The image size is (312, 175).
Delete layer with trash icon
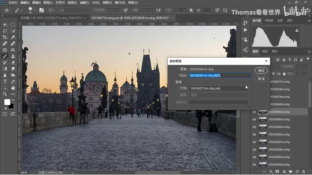[x=304, y=171]
